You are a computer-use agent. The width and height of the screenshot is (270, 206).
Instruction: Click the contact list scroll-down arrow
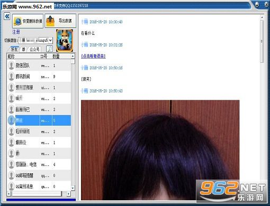tap(73, 188)
